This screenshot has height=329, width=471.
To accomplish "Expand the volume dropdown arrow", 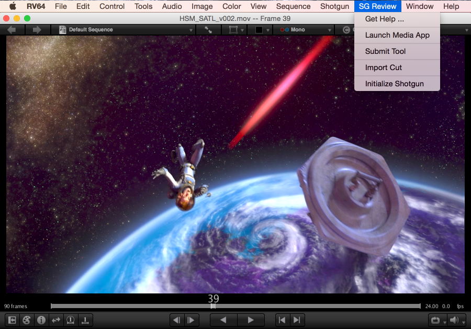I will (463, 322).
